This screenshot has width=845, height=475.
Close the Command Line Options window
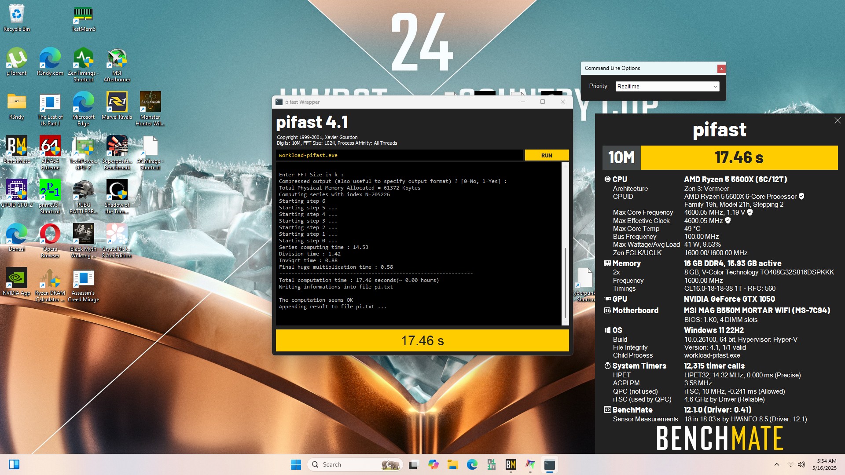pyautogui.click(x=721, y=69)
